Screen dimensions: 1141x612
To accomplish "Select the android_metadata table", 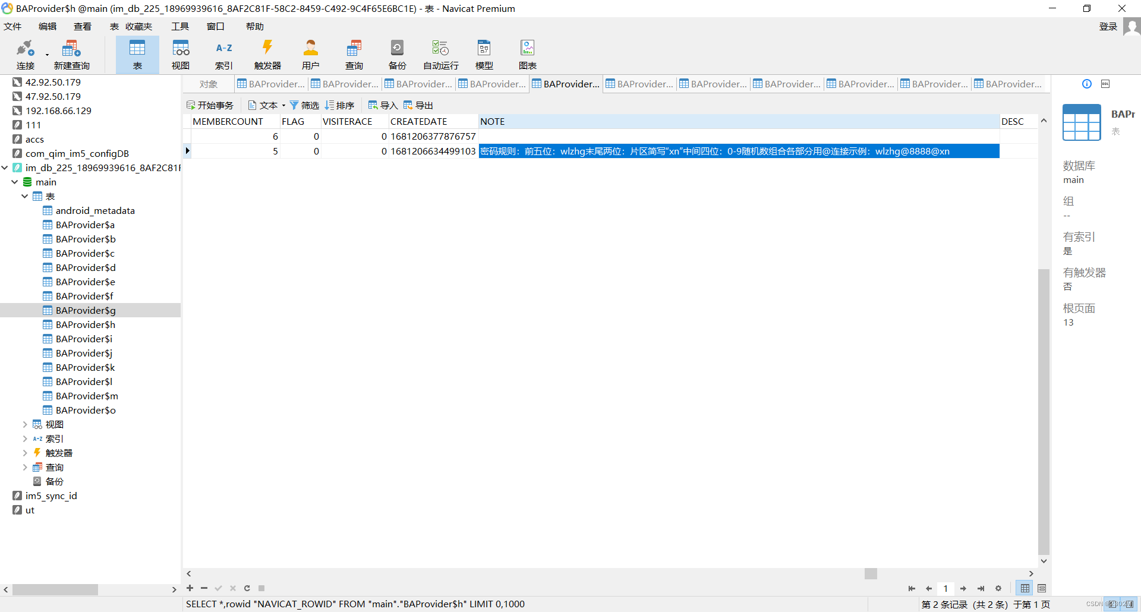I will [95, 210].
